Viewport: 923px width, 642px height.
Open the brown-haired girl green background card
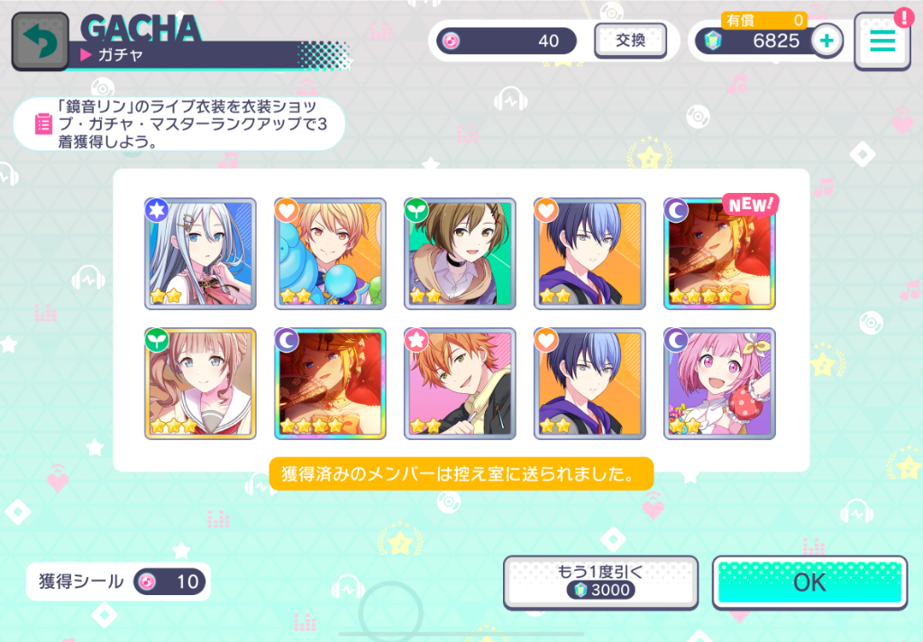tap(460, 254)
